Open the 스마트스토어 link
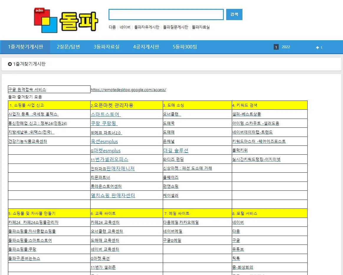Image resolution: width=343 pixels, height=275 pixels. (106, 114)
